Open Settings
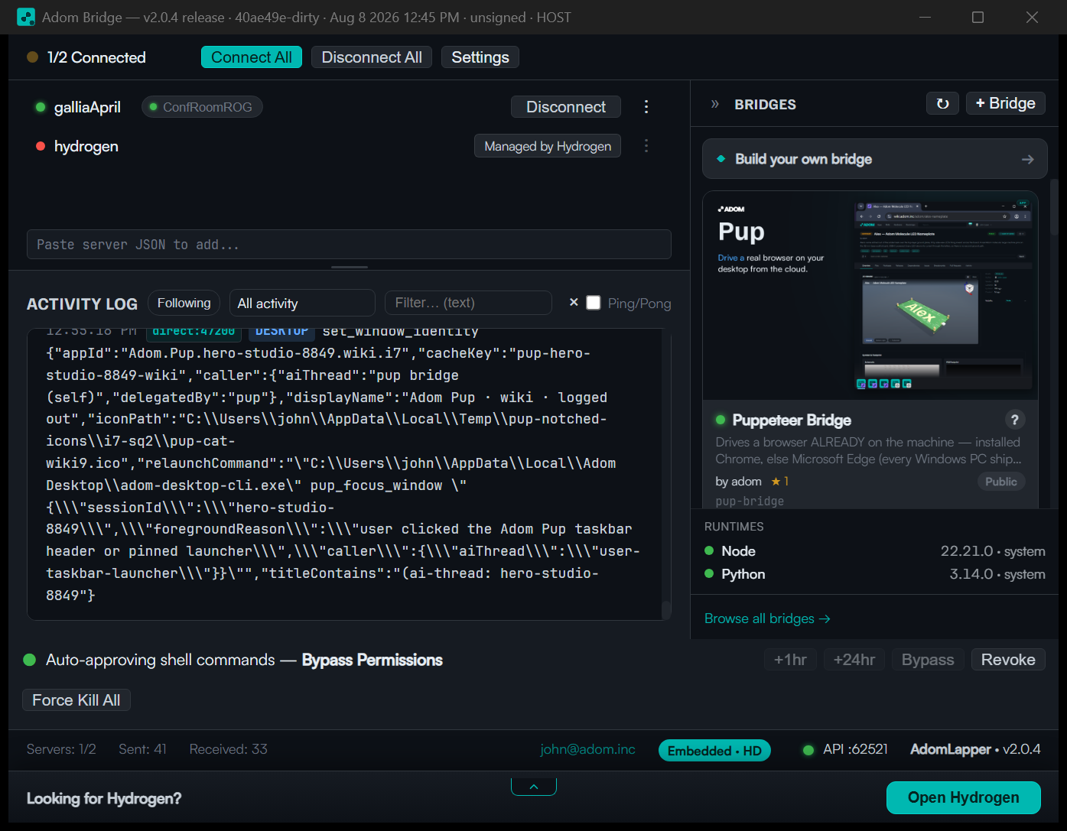This screenshot has height=831, width=1067. coord(480,57)
